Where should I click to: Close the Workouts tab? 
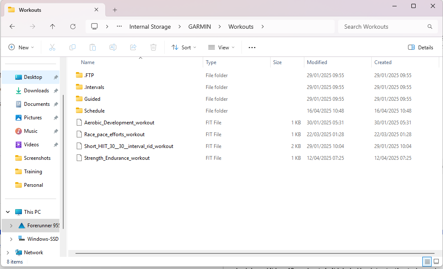(97, 10)
